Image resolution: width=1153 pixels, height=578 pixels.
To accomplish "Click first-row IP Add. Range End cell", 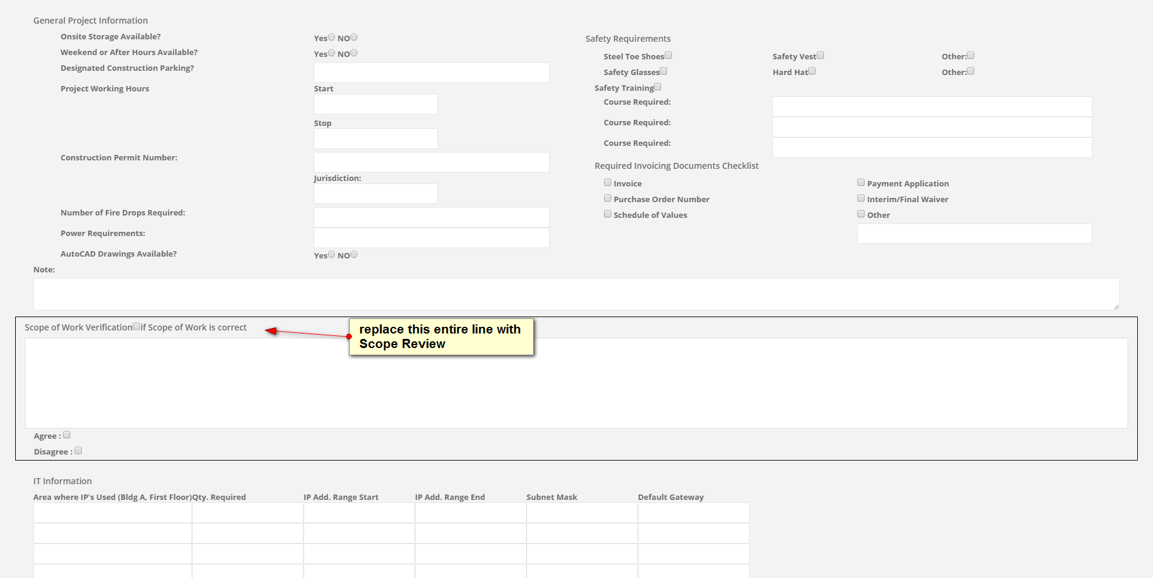I will 471,513.
